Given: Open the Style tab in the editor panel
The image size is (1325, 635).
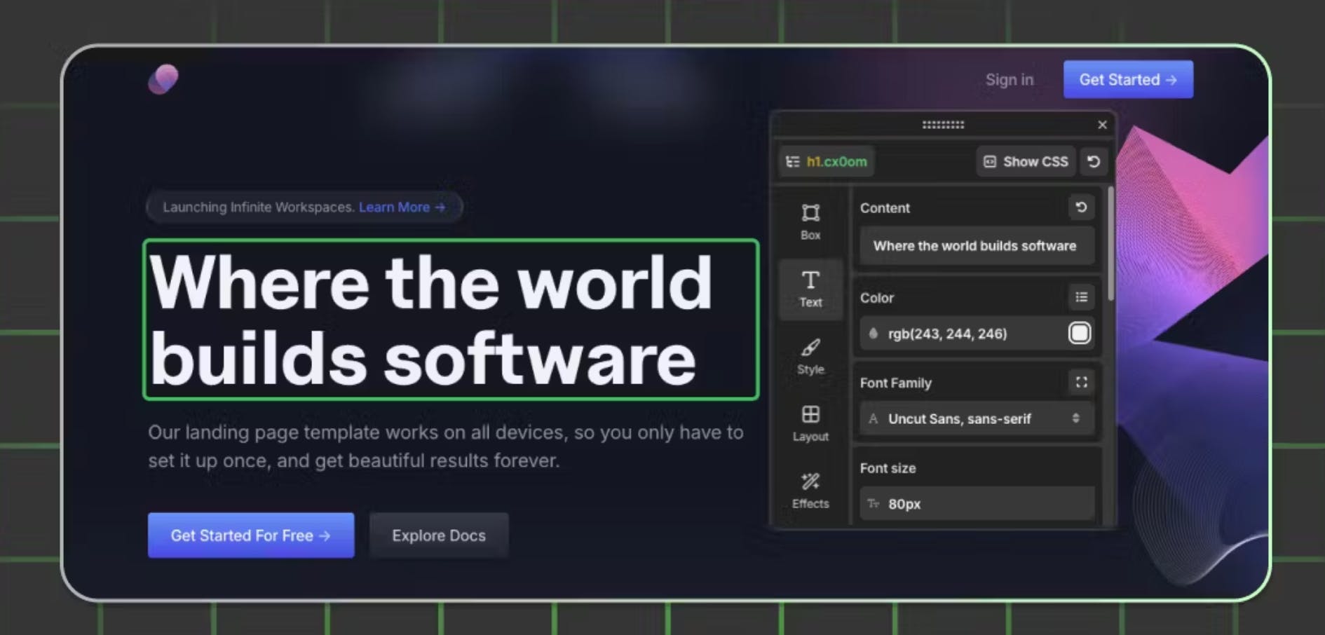Looking at the screenshot, I should click(x=810, y=356).
